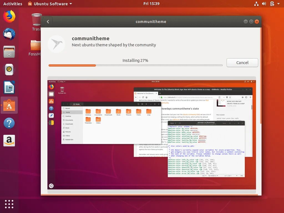This screenshot has width=284, height=213.
Task: Select Ubuntu Software in the dock
Action: [x=9, y=105]
